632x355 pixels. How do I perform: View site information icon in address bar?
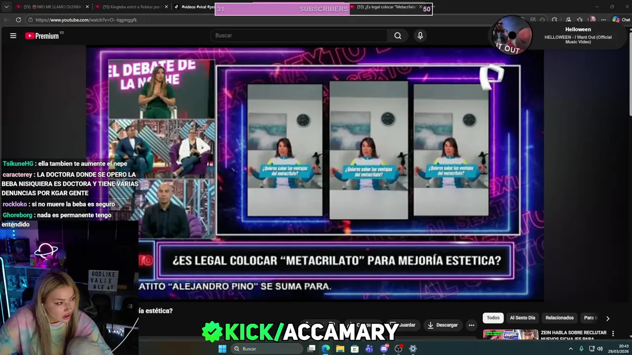[x=31, y=20]
